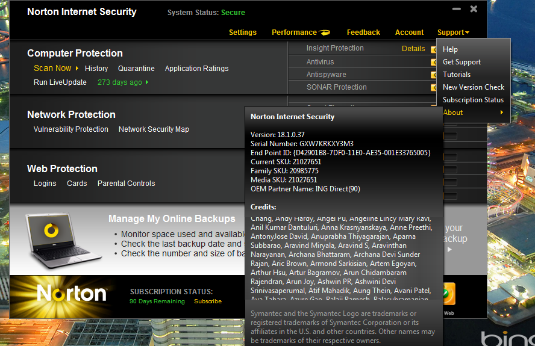Open the Settings link

(242, 32)
